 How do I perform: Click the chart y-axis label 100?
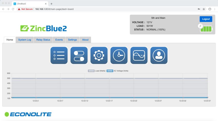coord(9,98)
